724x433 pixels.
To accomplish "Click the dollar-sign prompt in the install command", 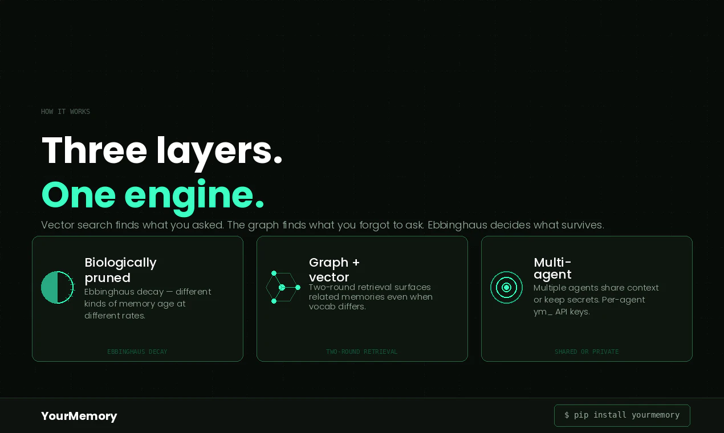I will click(x=567, y=415).
